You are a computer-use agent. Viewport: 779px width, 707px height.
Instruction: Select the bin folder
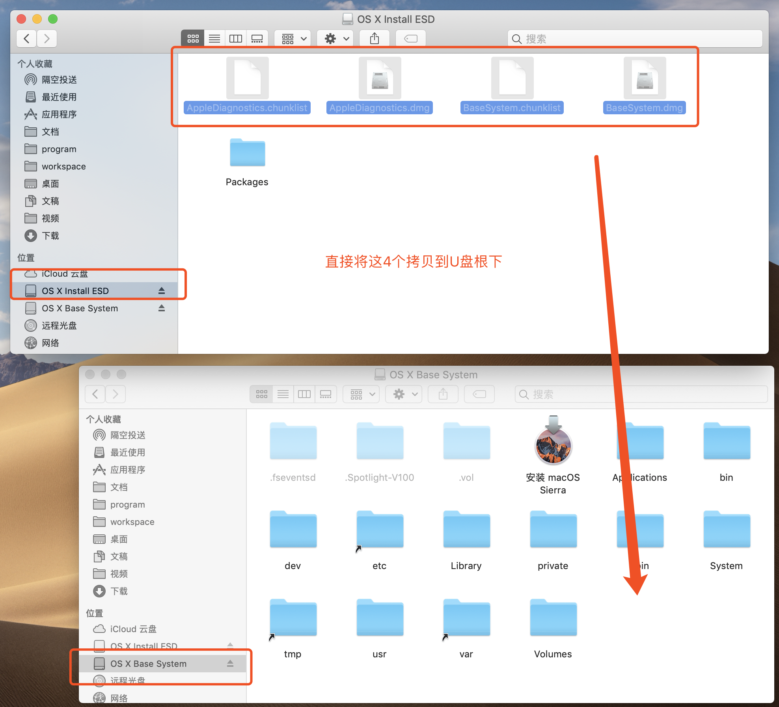[x=727, y=452]
